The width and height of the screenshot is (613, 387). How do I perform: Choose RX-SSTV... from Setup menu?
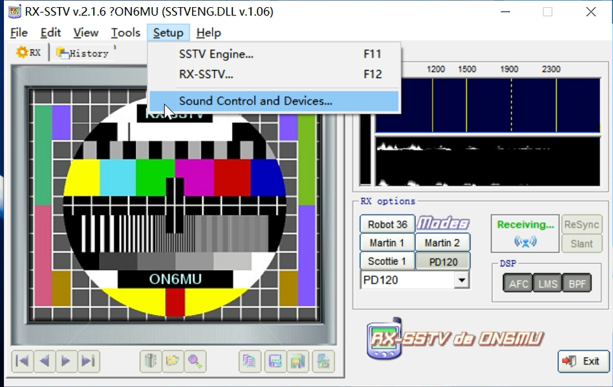pyautogui.click(x=274, y=74)
